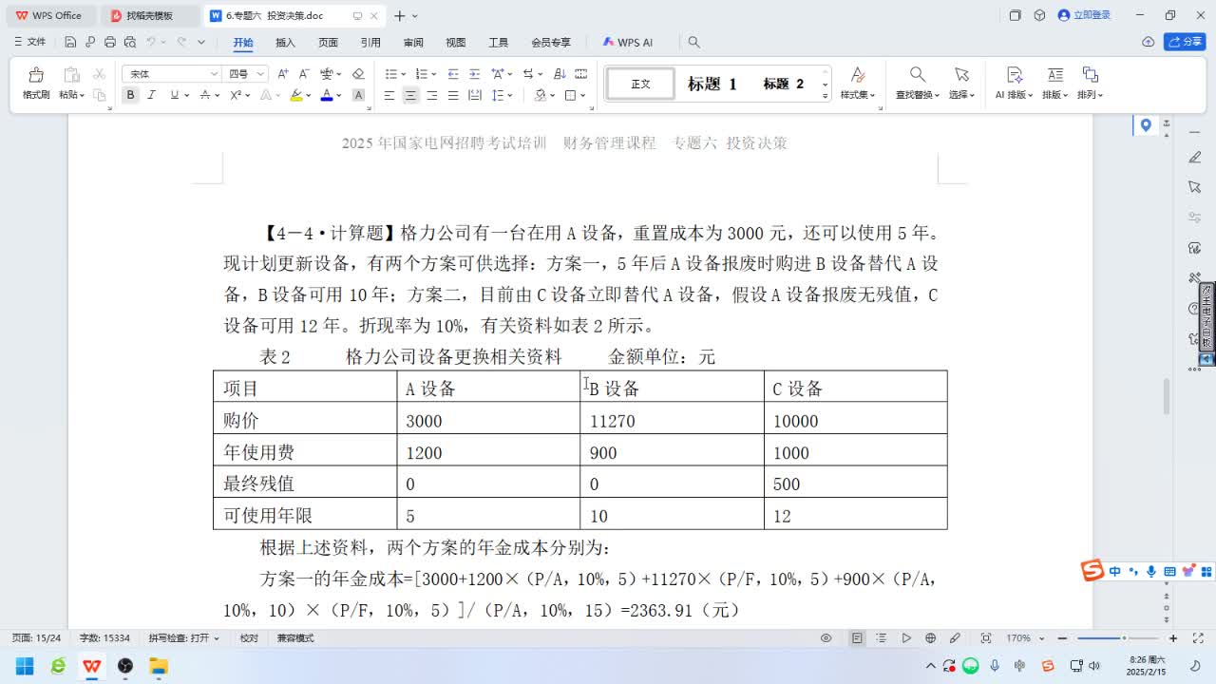
Task: Open Print Preview from quick access toolbar
Action: (x=130, y=42)
